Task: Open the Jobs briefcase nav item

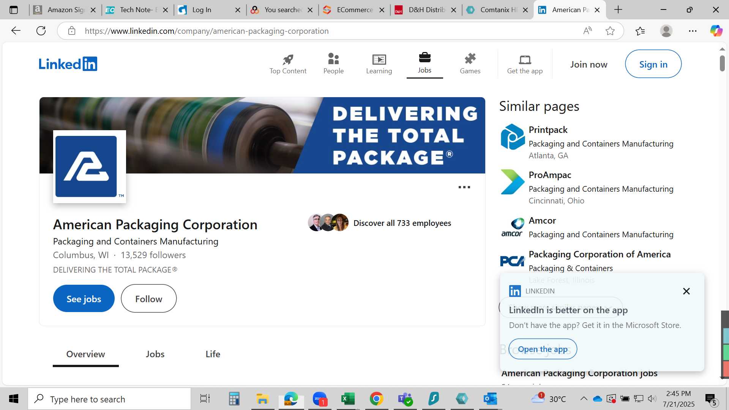Action: 424,63
